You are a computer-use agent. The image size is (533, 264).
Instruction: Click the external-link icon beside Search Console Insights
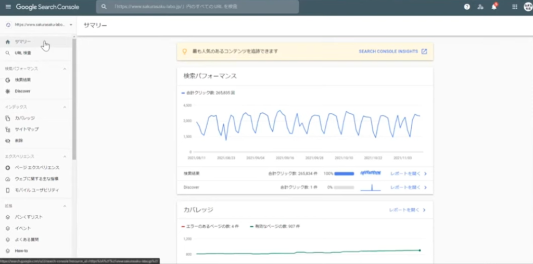click(x=424, y=51)
